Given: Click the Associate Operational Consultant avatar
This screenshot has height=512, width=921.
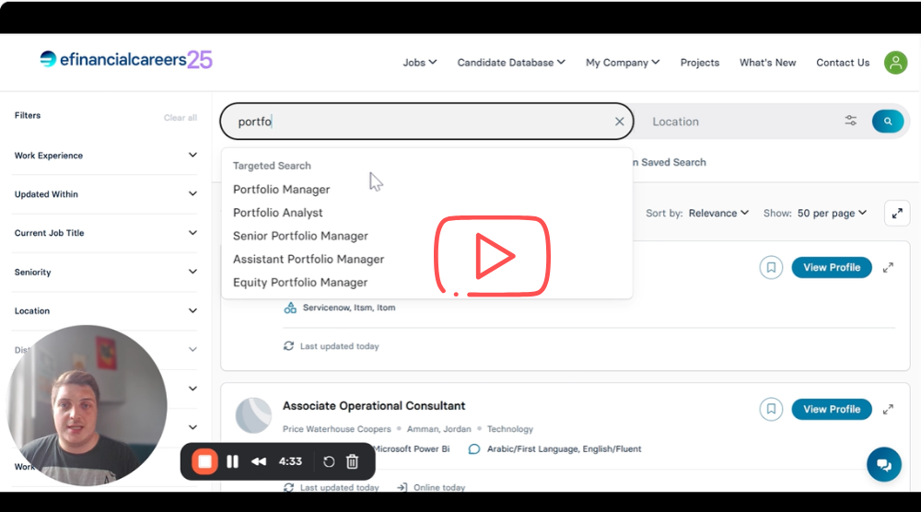Looking at the screenshot, I should coord(253,415).
